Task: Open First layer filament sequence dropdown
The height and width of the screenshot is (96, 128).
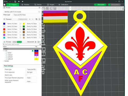Action: (x=31, y=78)
